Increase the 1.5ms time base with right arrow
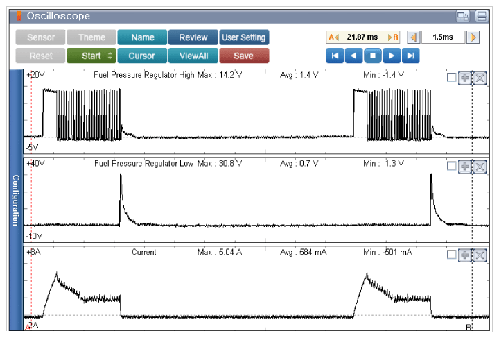 pyautogui.click(x=474, y=37)
